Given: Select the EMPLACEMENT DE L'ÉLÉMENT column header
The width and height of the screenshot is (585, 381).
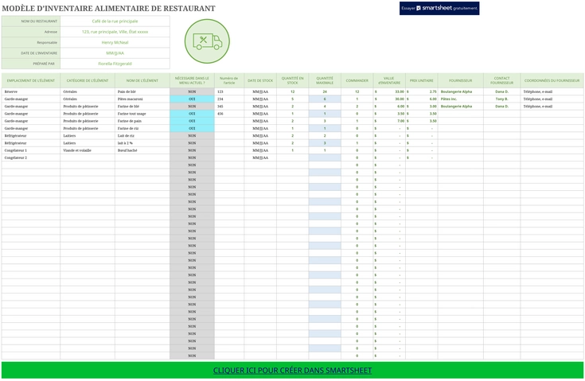Looking at the screenshot, I should click(x=31, y=80).
